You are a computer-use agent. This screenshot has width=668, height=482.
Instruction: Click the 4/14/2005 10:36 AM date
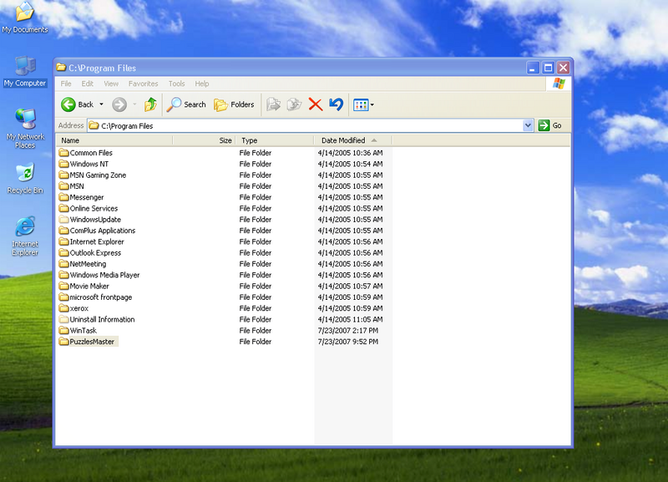[x=350, y=153]
